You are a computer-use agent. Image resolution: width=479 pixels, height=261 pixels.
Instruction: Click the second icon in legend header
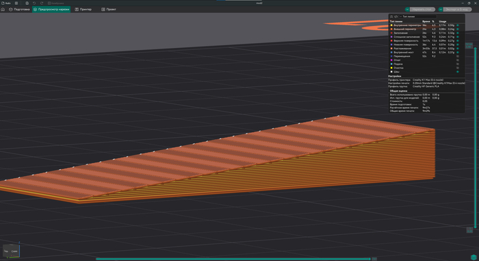396,16
